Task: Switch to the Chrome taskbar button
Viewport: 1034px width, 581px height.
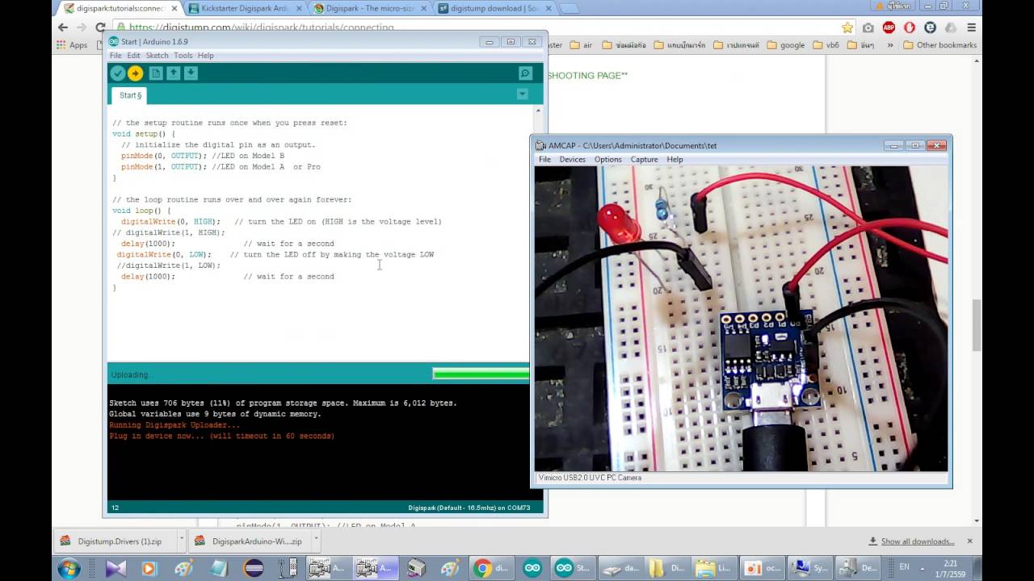Action: [x=490, y=568]
